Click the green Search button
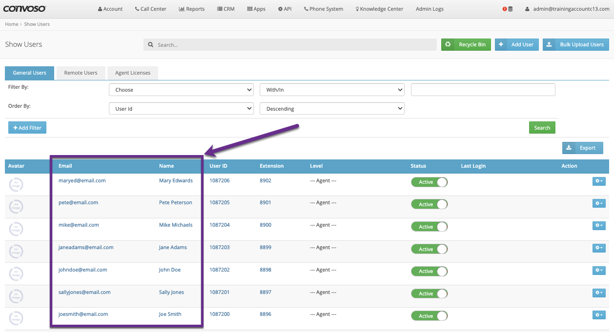Viewport: 614px width, 332px height. (542, 128)
